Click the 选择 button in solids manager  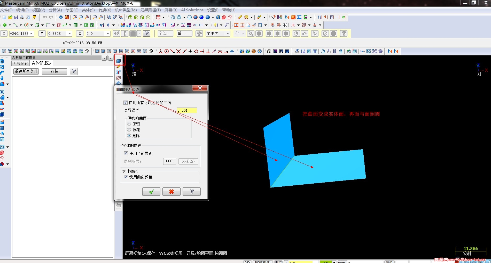[54, 71]
